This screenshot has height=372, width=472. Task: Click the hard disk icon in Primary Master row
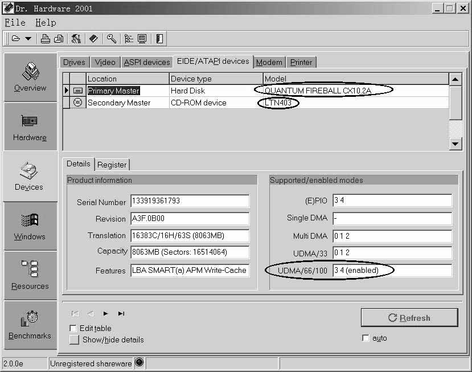coord(77,91)
